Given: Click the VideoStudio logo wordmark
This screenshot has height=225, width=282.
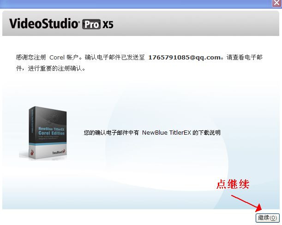Looking at the screenshot, I should coord(44,24).
